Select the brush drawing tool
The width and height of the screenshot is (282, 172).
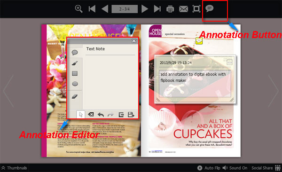[75, 63]
